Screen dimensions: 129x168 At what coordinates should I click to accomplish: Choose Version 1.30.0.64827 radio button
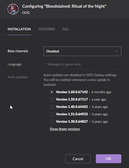point(52,122)
